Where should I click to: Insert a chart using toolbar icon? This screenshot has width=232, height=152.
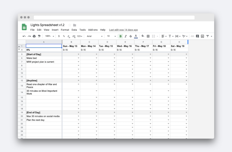point(202,36)
